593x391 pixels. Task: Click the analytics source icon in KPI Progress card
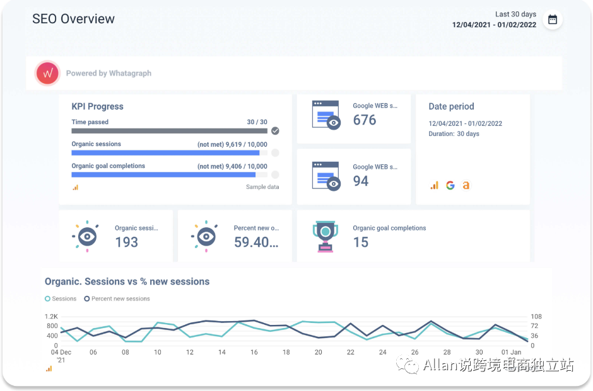tap(76, 187)
